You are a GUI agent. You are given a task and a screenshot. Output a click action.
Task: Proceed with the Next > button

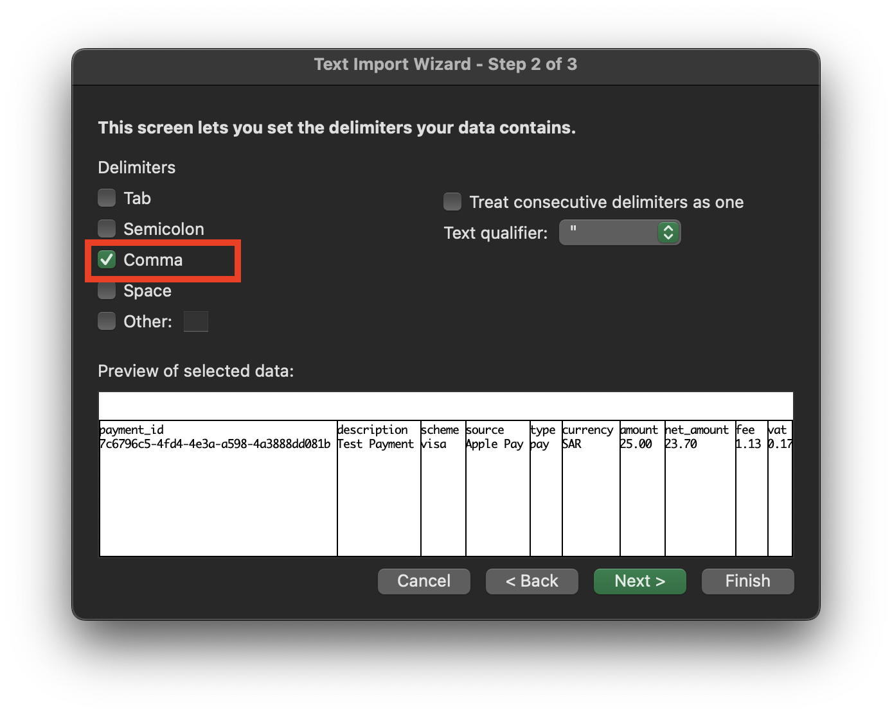tap(639, 581)
